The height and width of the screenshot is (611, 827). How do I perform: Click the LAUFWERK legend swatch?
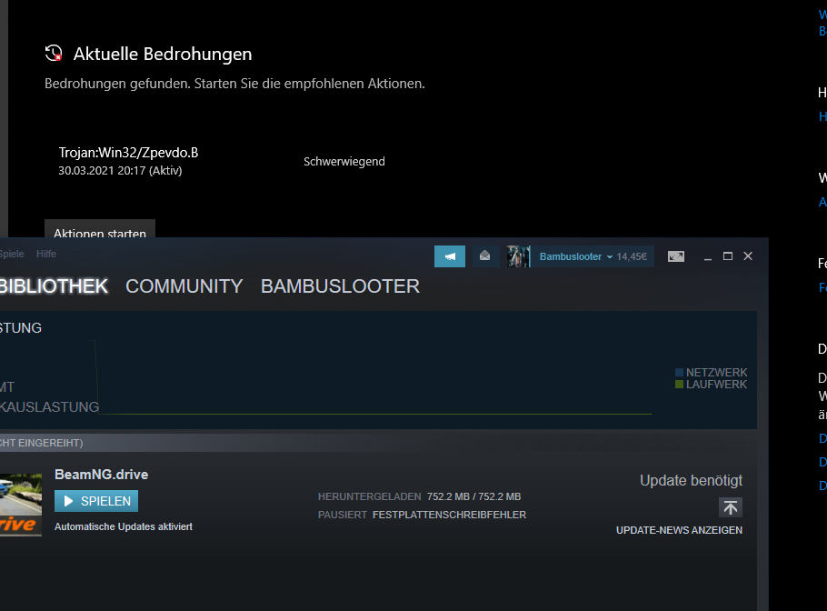pyautogui.click(x=680, y=384)
